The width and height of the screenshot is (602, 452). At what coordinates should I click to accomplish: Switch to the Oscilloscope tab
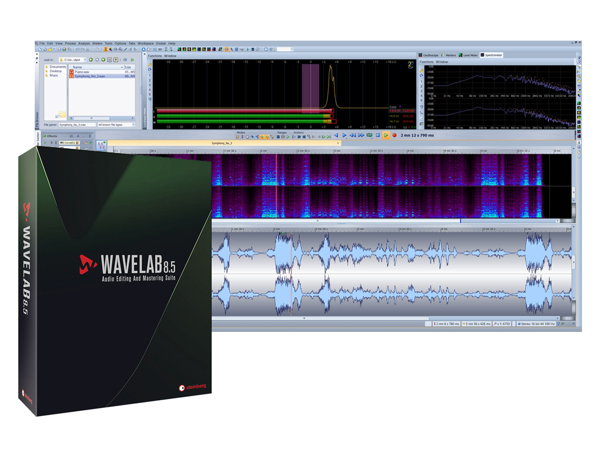[429, 55]
